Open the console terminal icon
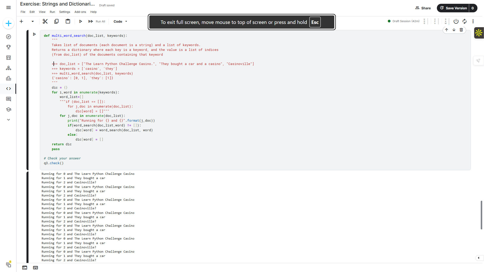 (25, 268)
